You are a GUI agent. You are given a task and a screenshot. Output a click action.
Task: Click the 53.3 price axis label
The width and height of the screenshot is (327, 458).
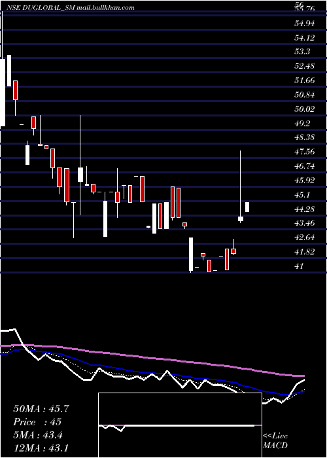tap(302, 52)
